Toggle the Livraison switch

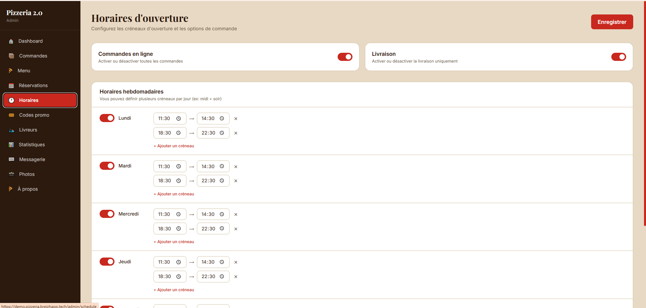pyautogui.click(x=619, y=57)
